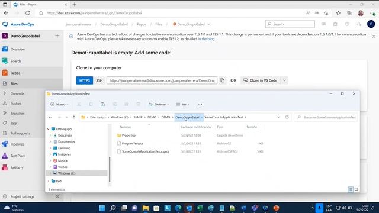
Task: Open Artifacts in sidebar
Action: pyautogui.click(x=17, y=168)
